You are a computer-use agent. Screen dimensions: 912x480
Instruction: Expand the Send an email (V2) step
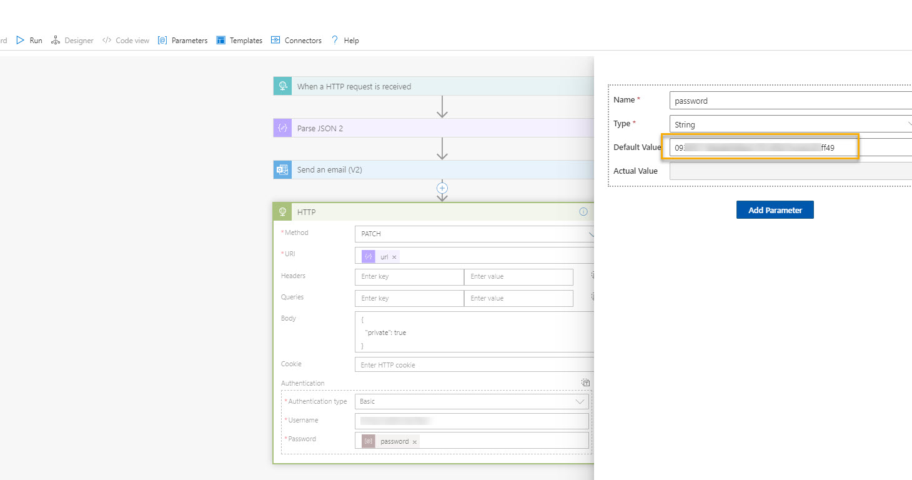(x=434, y=169)
